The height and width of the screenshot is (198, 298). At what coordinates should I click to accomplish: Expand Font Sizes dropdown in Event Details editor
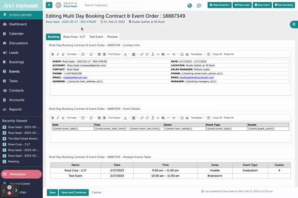click(x=115, y=118)
